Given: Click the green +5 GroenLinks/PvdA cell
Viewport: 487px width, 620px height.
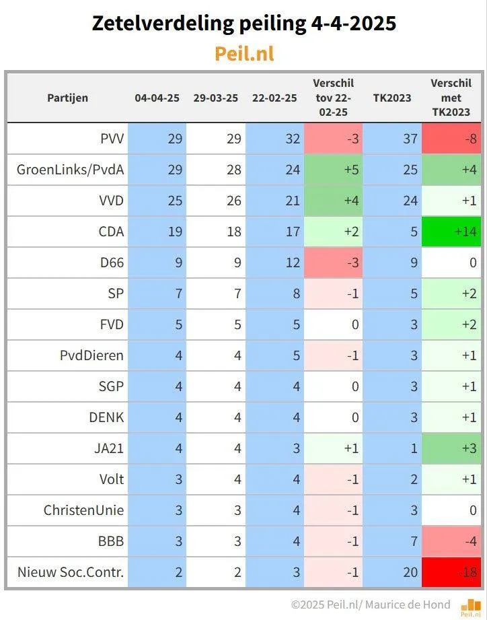Looking at the screenshot, I should pyautogui.click(x=334, y=170).
